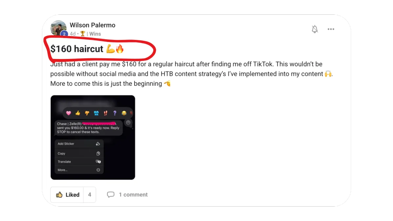Click the thumbs-up reaction in screenshot
The height and width of the screenshot is (221, 393).
(78, 113)
